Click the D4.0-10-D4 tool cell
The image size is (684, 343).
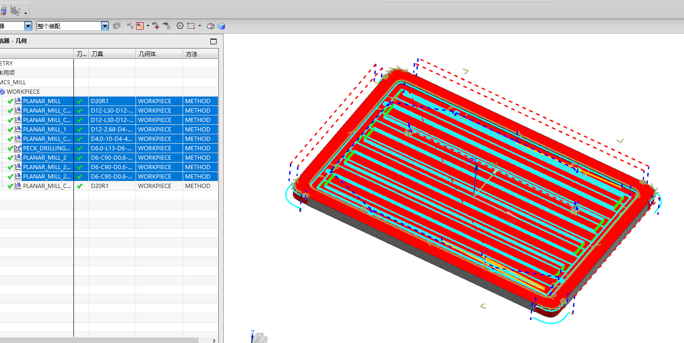pyautogui.click(x=112, y=139)
